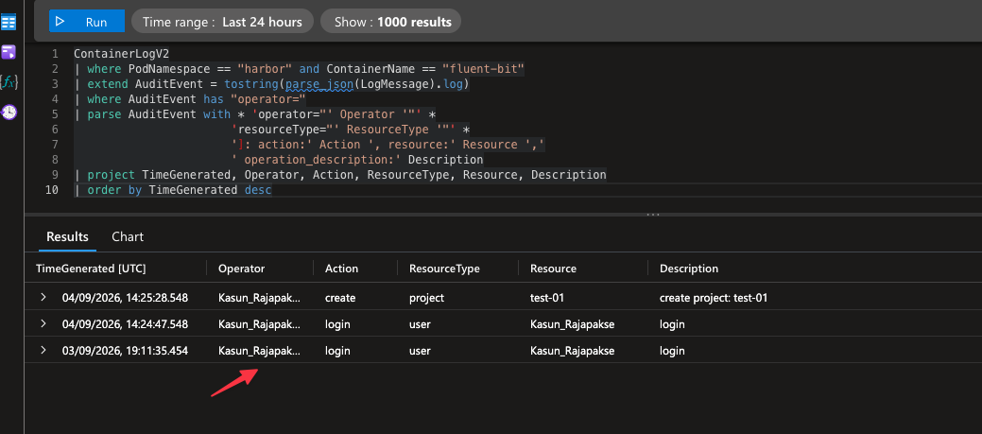Open the Queries sidebar icon
Screen dimensions: 982x434
9,52
